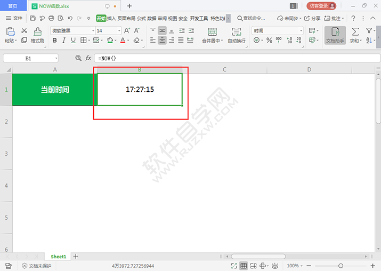Increase indent icon

[191, 30]
